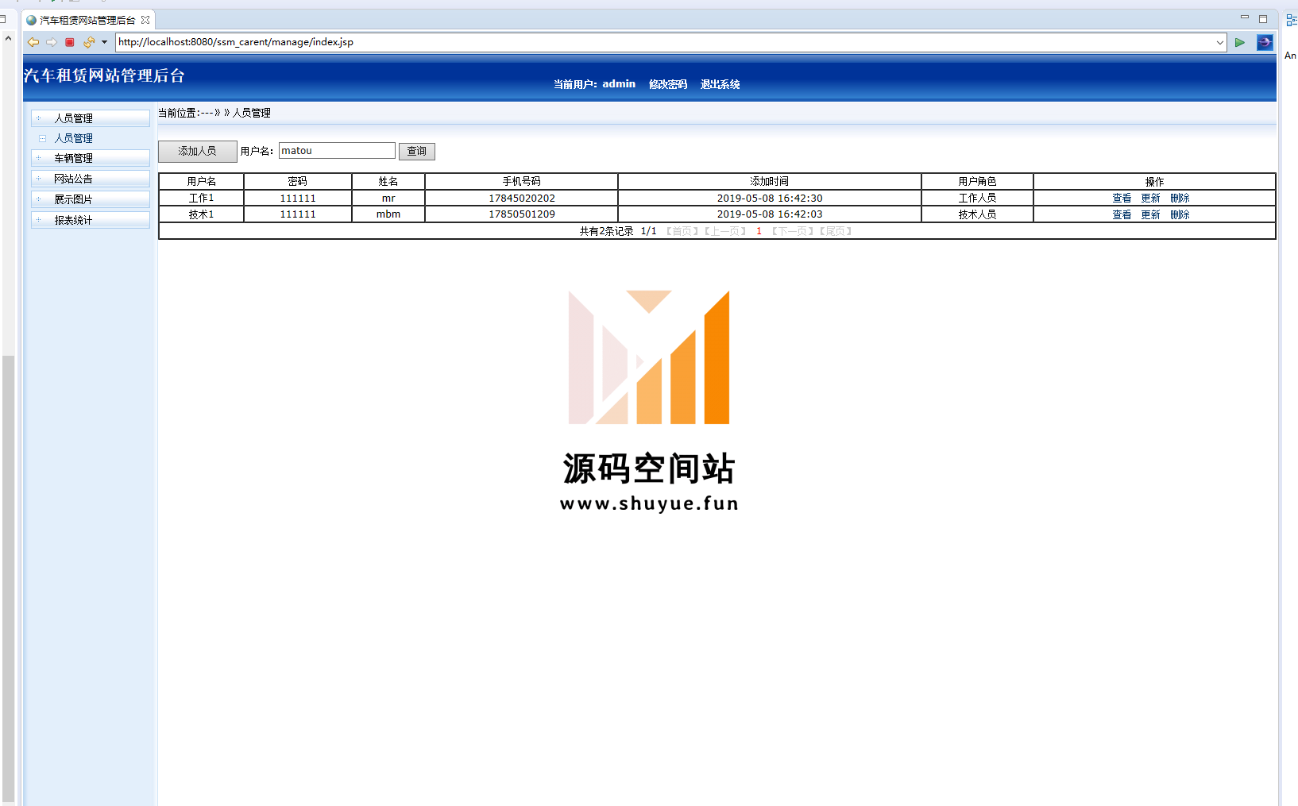
Task: Click the perspective icon at top right
Action: point(1292,20)
